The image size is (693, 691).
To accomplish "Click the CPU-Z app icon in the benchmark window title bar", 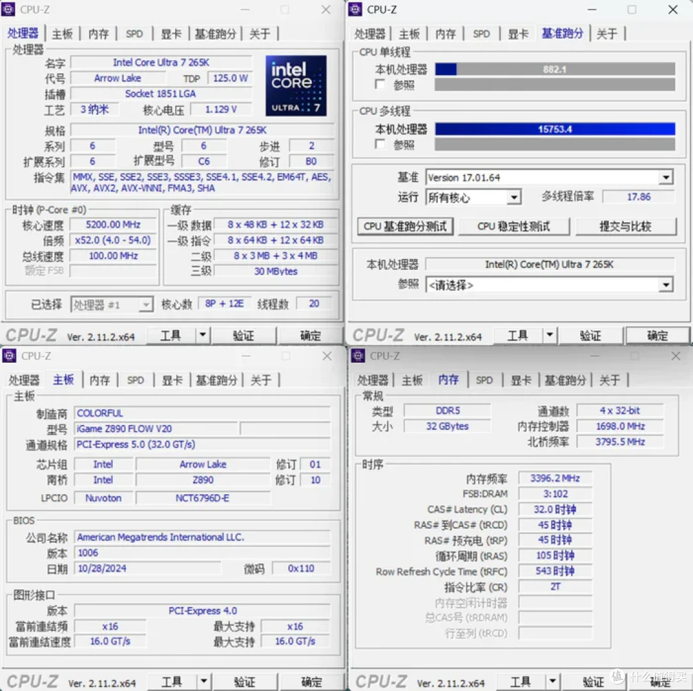I will (355, 9).
